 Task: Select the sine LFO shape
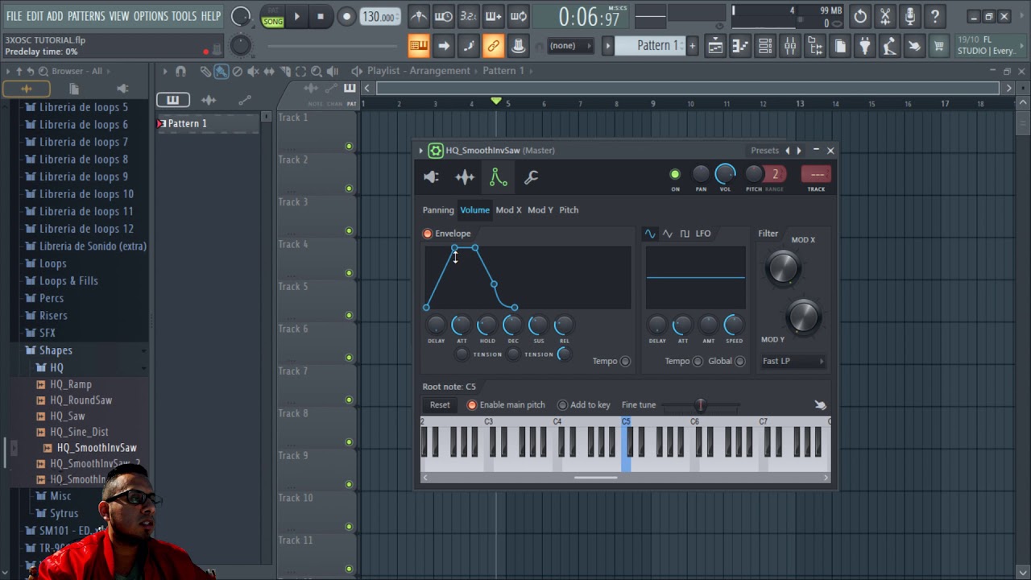(649, 234)
